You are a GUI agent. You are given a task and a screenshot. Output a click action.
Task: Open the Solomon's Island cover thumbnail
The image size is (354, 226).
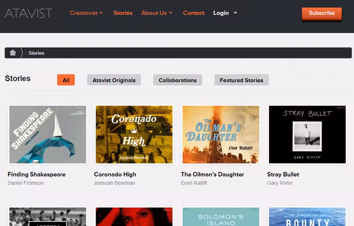pos(221,216)
